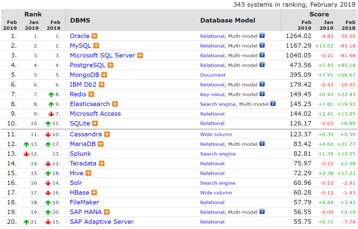Screen dimensions: 358x229
Task: Open the Solr link
Action: [76, 183]
